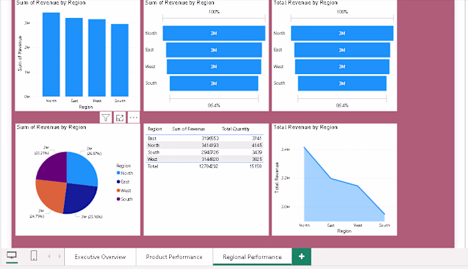Click pie label 3M (25.16%)
468x269 pixels.
[x=92, y=217]
